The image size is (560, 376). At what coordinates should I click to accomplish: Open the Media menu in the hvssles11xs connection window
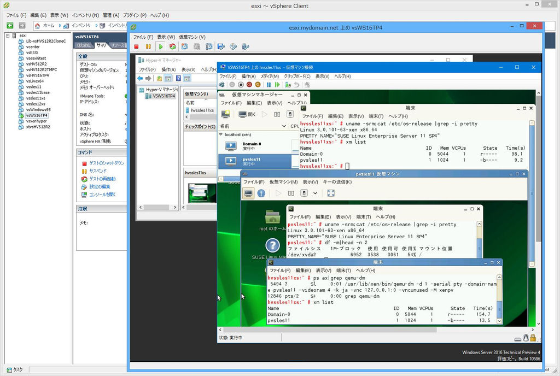point(270,77)
